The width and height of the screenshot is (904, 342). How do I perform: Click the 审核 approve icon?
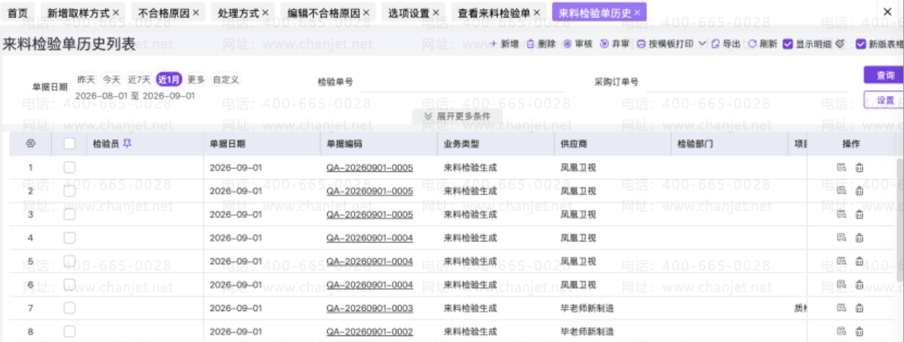(x=567, y=44)
